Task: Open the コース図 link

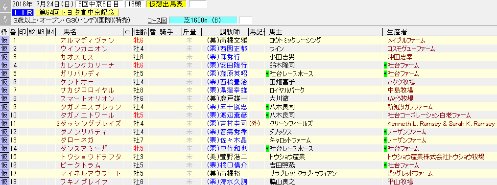Action: [157, 21]
